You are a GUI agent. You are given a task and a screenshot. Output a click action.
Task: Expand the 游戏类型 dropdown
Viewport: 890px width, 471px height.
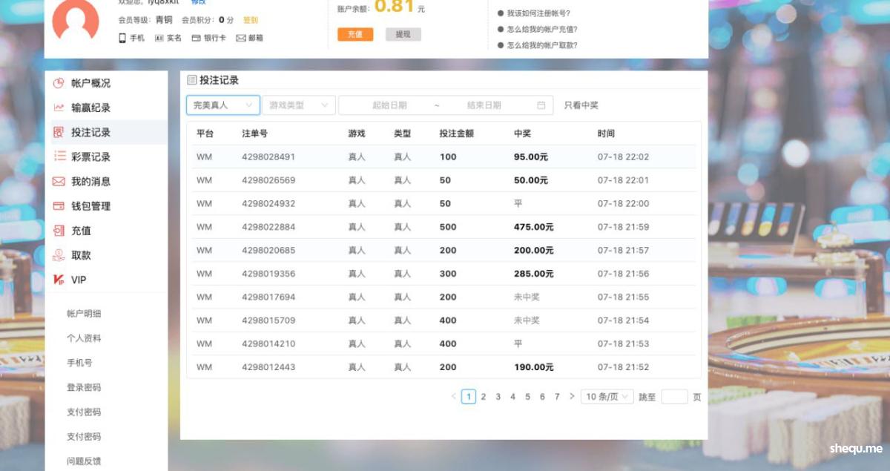[x=298, y=105]
